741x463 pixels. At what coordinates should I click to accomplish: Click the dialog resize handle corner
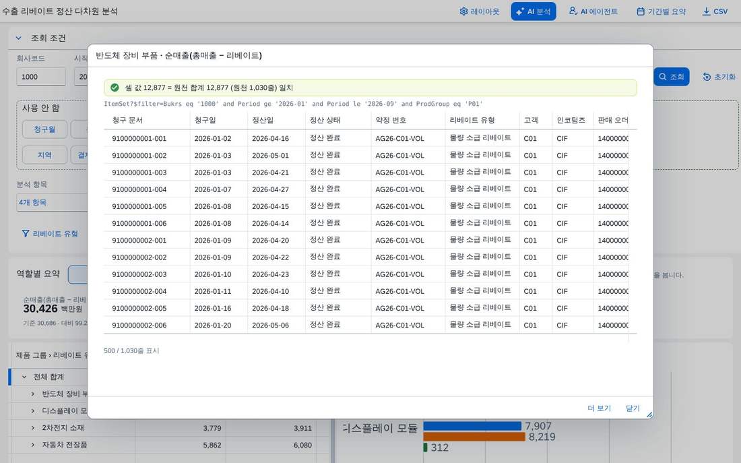click(x=650, y=414)
